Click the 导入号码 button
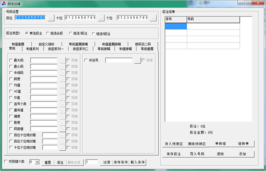266x171 pixels. tap(197, 154)
